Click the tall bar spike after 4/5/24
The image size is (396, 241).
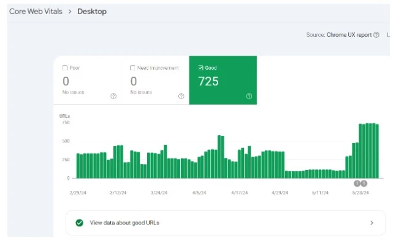219,157
